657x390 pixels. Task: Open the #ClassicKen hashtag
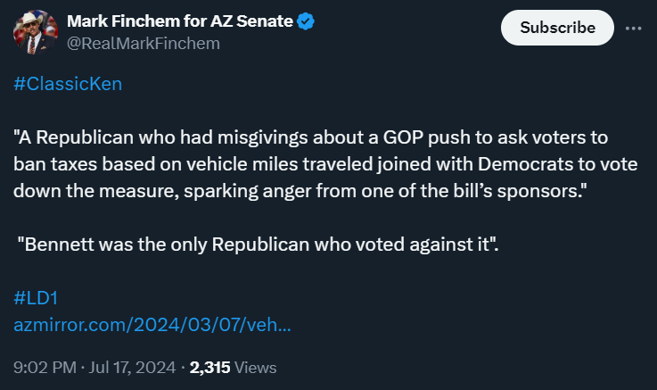tap(68, 84)
